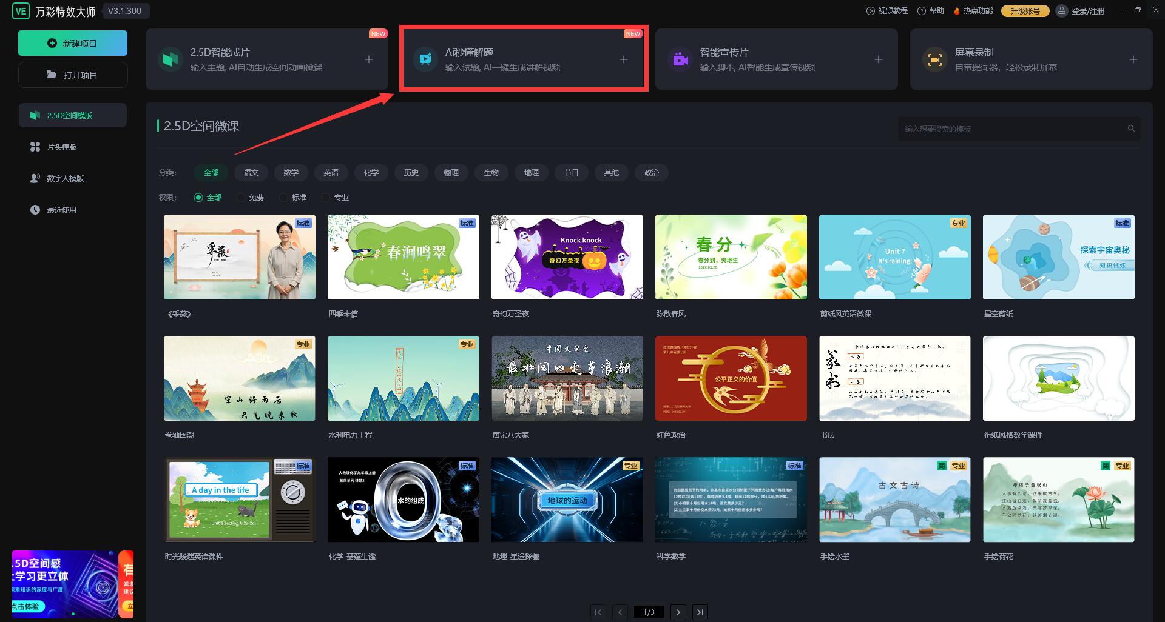This screenshot has height=622, width=1165.
Task: Go to the last page of templates
Action: coord(700,612)
